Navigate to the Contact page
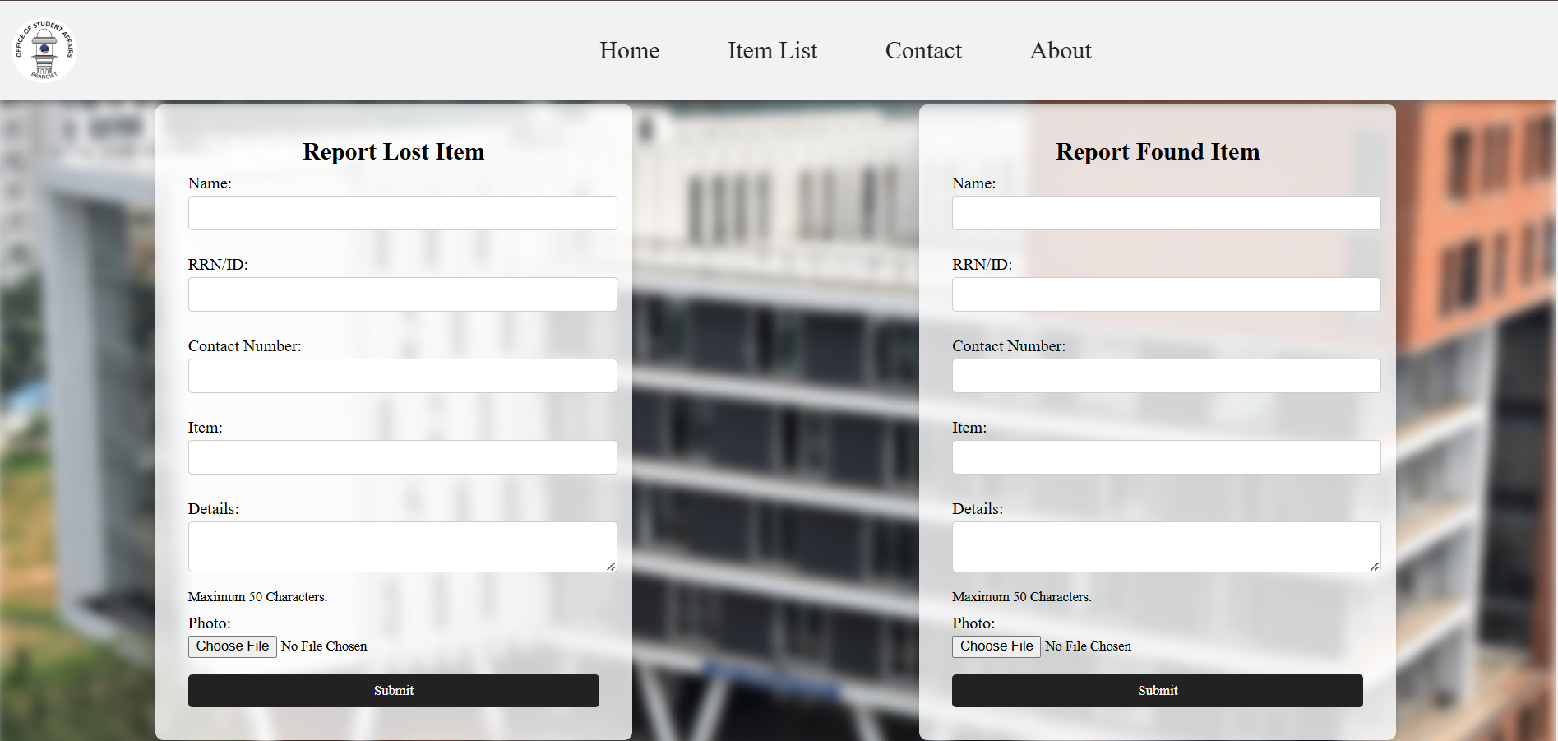 click(922, 51)
